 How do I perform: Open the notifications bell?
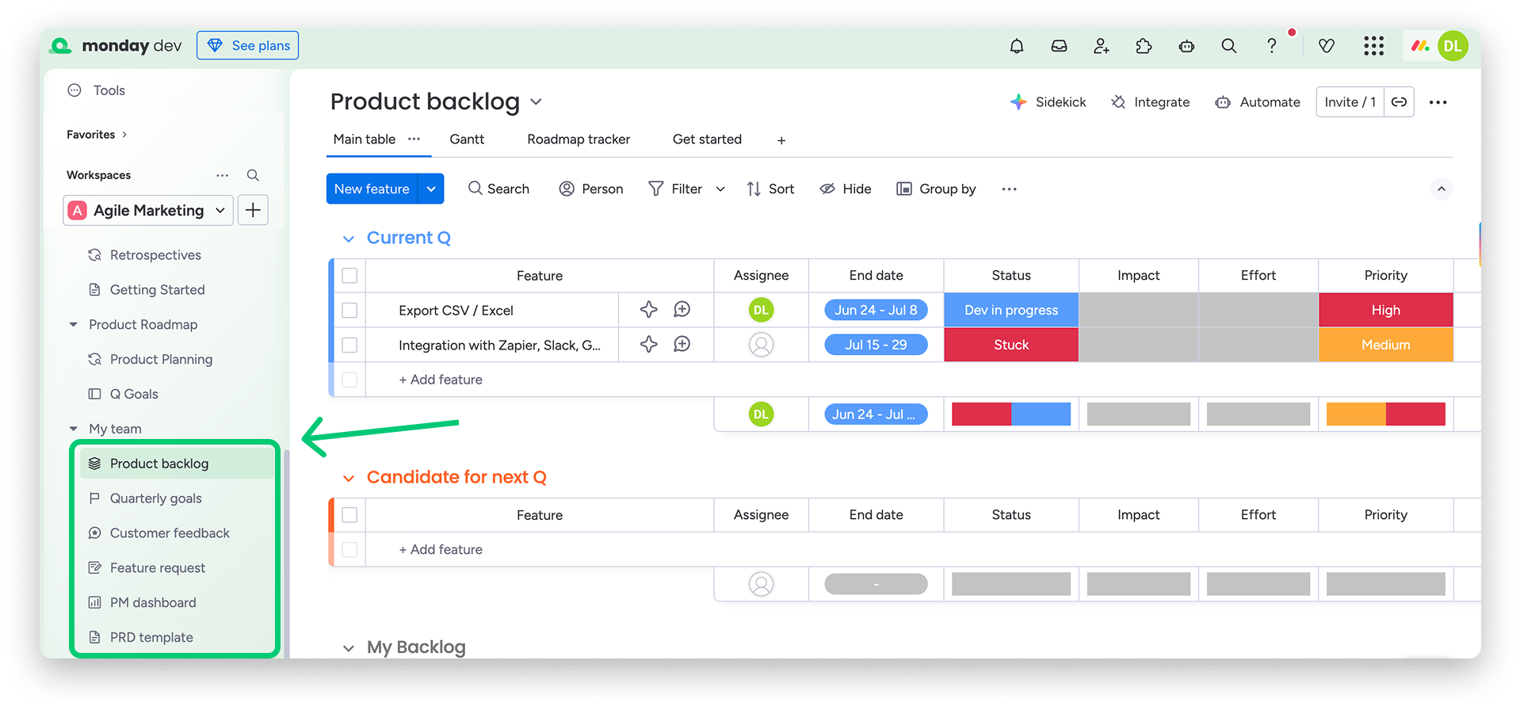tap(1017, 46)
